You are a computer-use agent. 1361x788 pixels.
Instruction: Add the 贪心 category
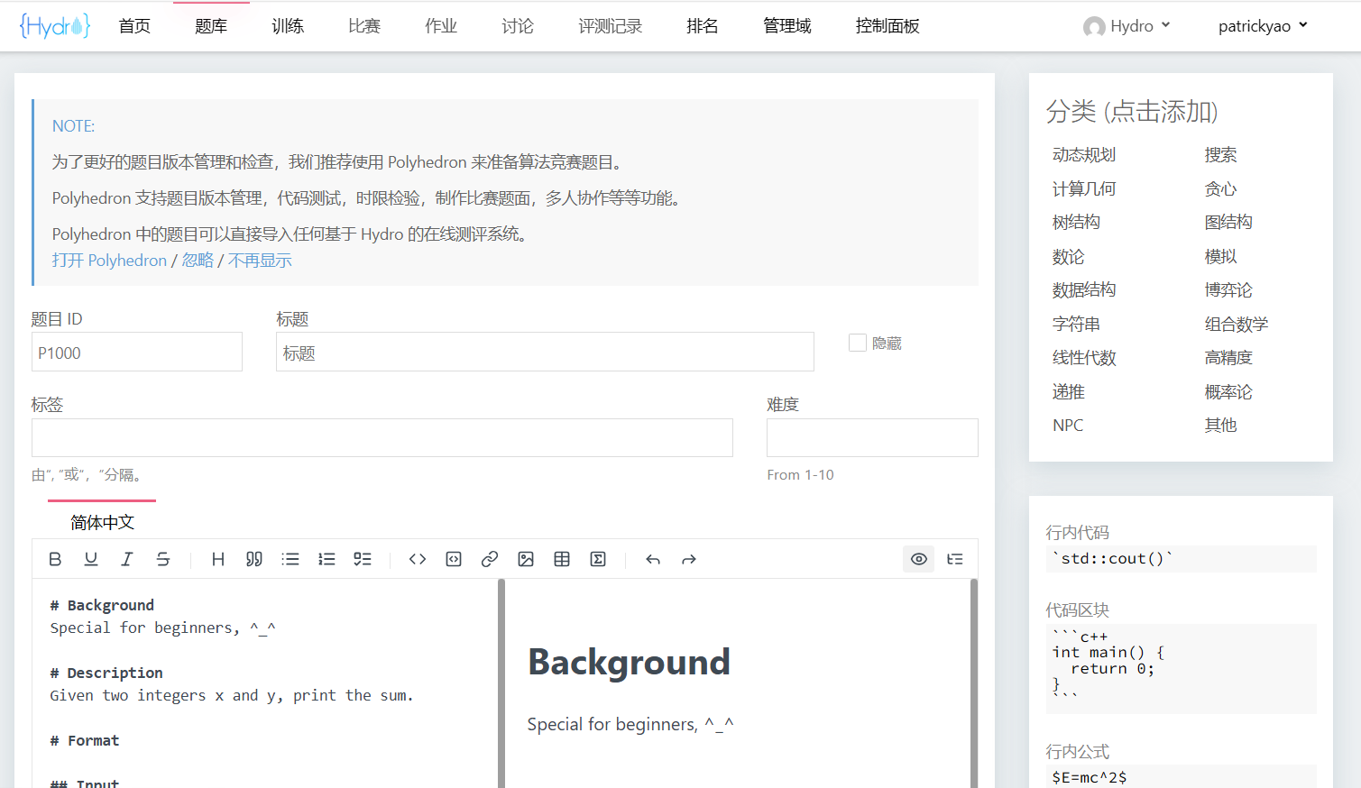[1220, 188]
